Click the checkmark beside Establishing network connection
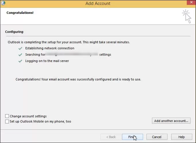 20,48
